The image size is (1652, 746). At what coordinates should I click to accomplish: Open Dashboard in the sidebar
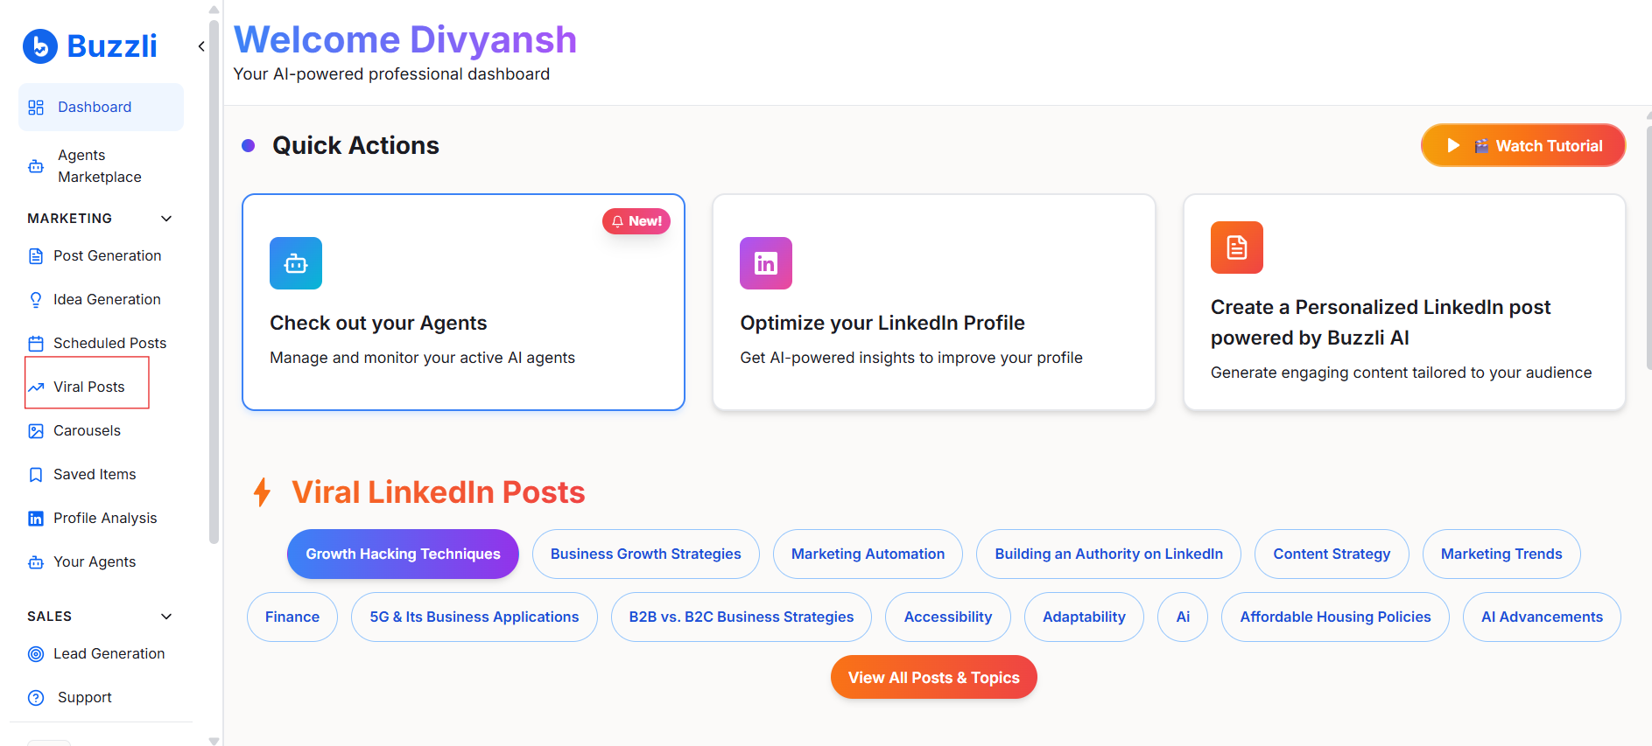point(101,108)
